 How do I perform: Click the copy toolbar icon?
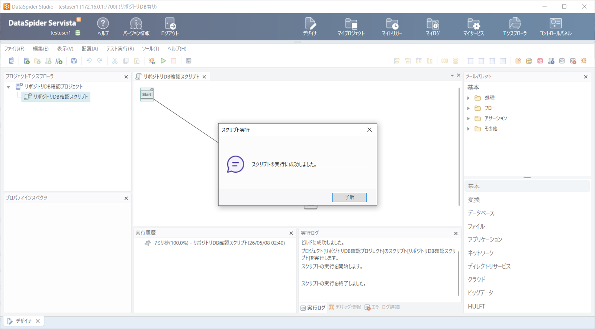tap(126, 61)
